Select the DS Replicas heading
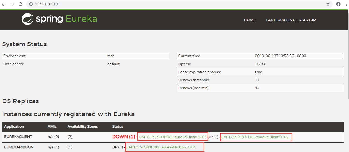The image size is (349, 152). tap(20, 101)
